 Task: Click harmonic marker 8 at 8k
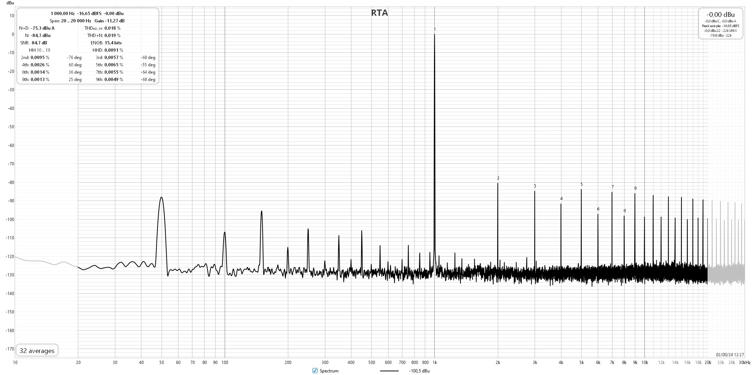pyautogui.click(x=625, y=211)
